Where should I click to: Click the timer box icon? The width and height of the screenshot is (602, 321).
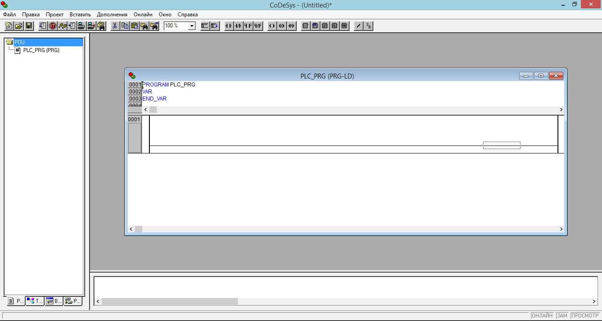(344, 26)
